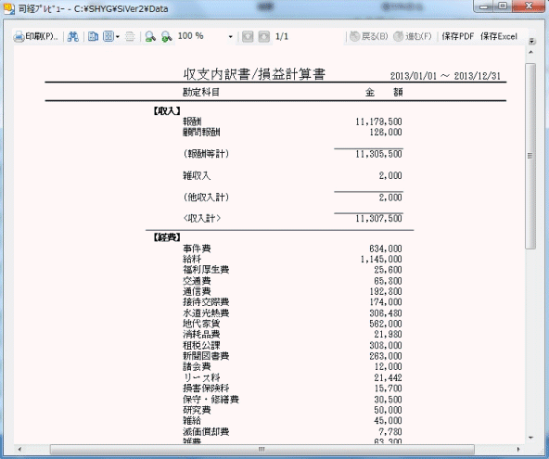Click the 交通費 row label
This screenshot has width=549, height=459.
tap(197, 281)
